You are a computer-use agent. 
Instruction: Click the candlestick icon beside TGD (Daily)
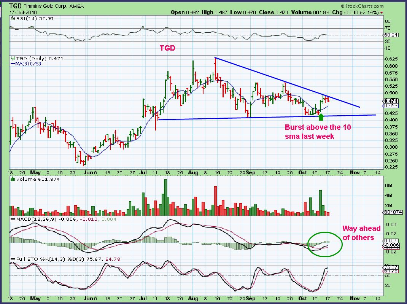pos(12,59)
